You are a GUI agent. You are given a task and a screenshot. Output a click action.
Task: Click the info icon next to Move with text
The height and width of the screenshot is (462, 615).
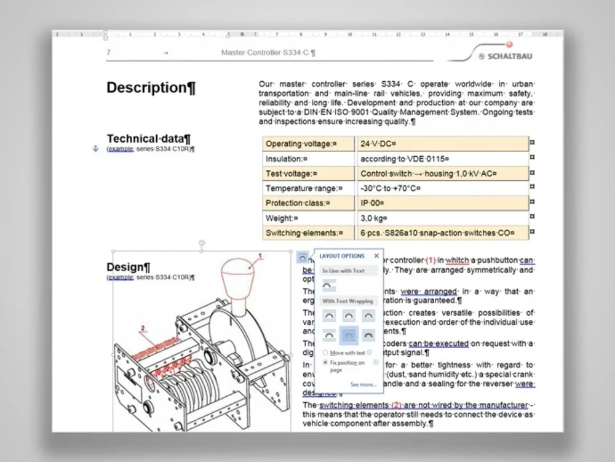click(x=370, y=352)
